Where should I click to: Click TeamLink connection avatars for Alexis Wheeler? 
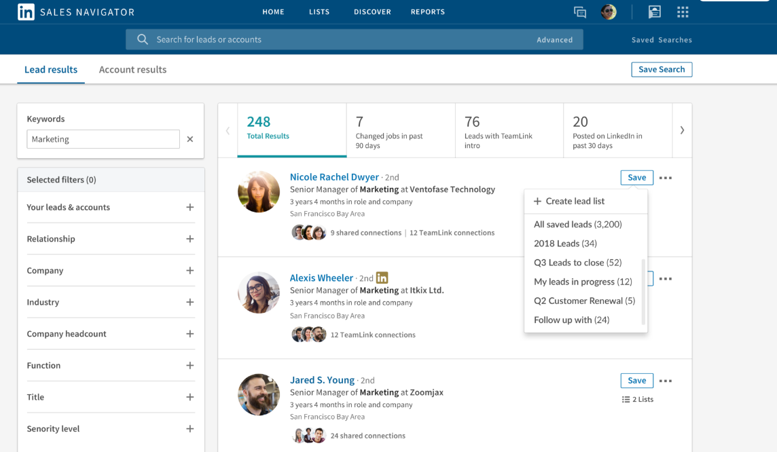309,335
